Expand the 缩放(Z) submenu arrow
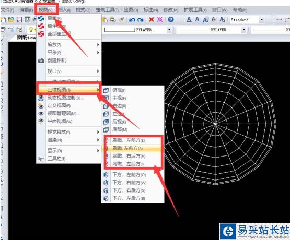 98,45
